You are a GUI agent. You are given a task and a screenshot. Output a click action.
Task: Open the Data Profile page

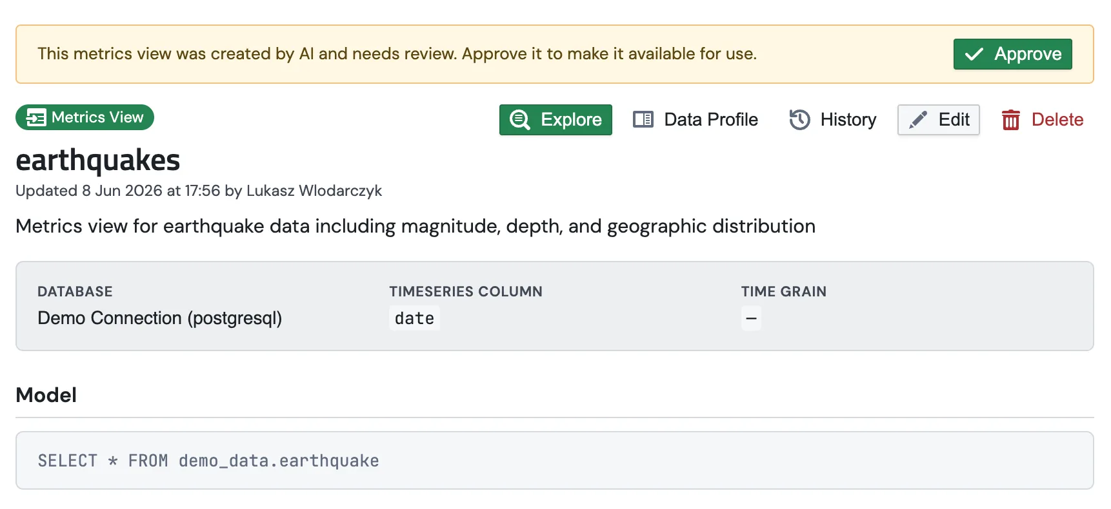[696, 120]
